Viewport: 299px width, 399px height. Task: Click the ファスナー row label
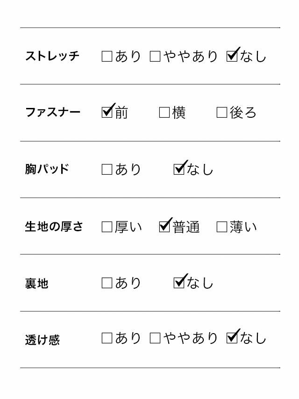53,113
